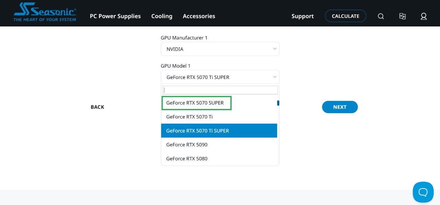440x205 pixels.
Task: Collapse the GPU Model 1 dropdown chevron
Action: [275, 77]
